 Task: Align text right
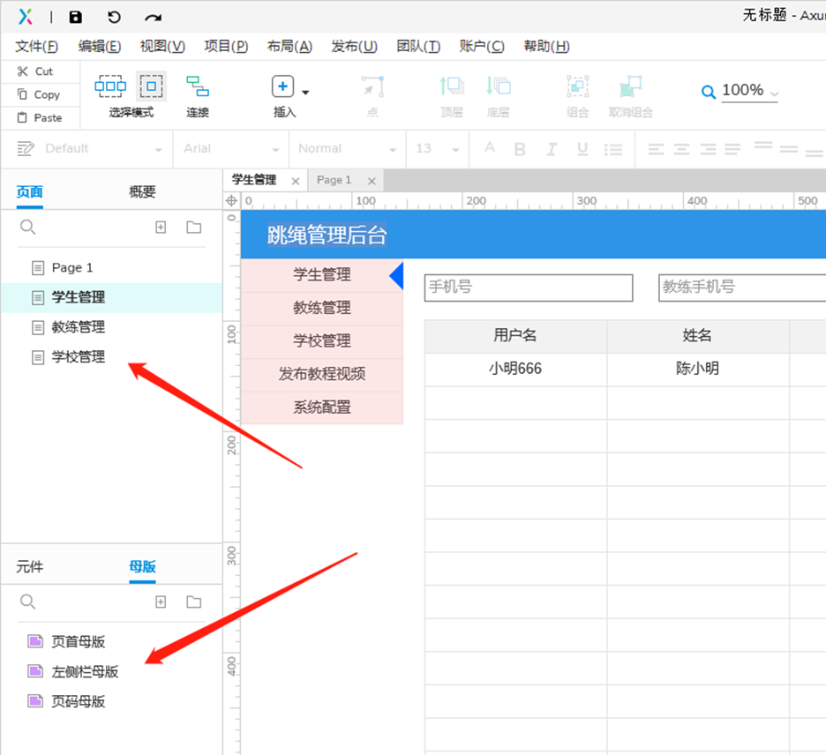click(708, 149)
